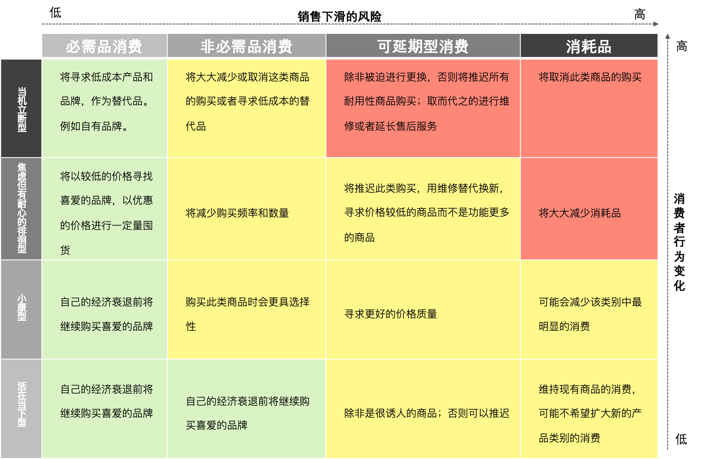Select the row header 活在当下型
The height and width of the screenshot is (459, 703).
point(21,409)
